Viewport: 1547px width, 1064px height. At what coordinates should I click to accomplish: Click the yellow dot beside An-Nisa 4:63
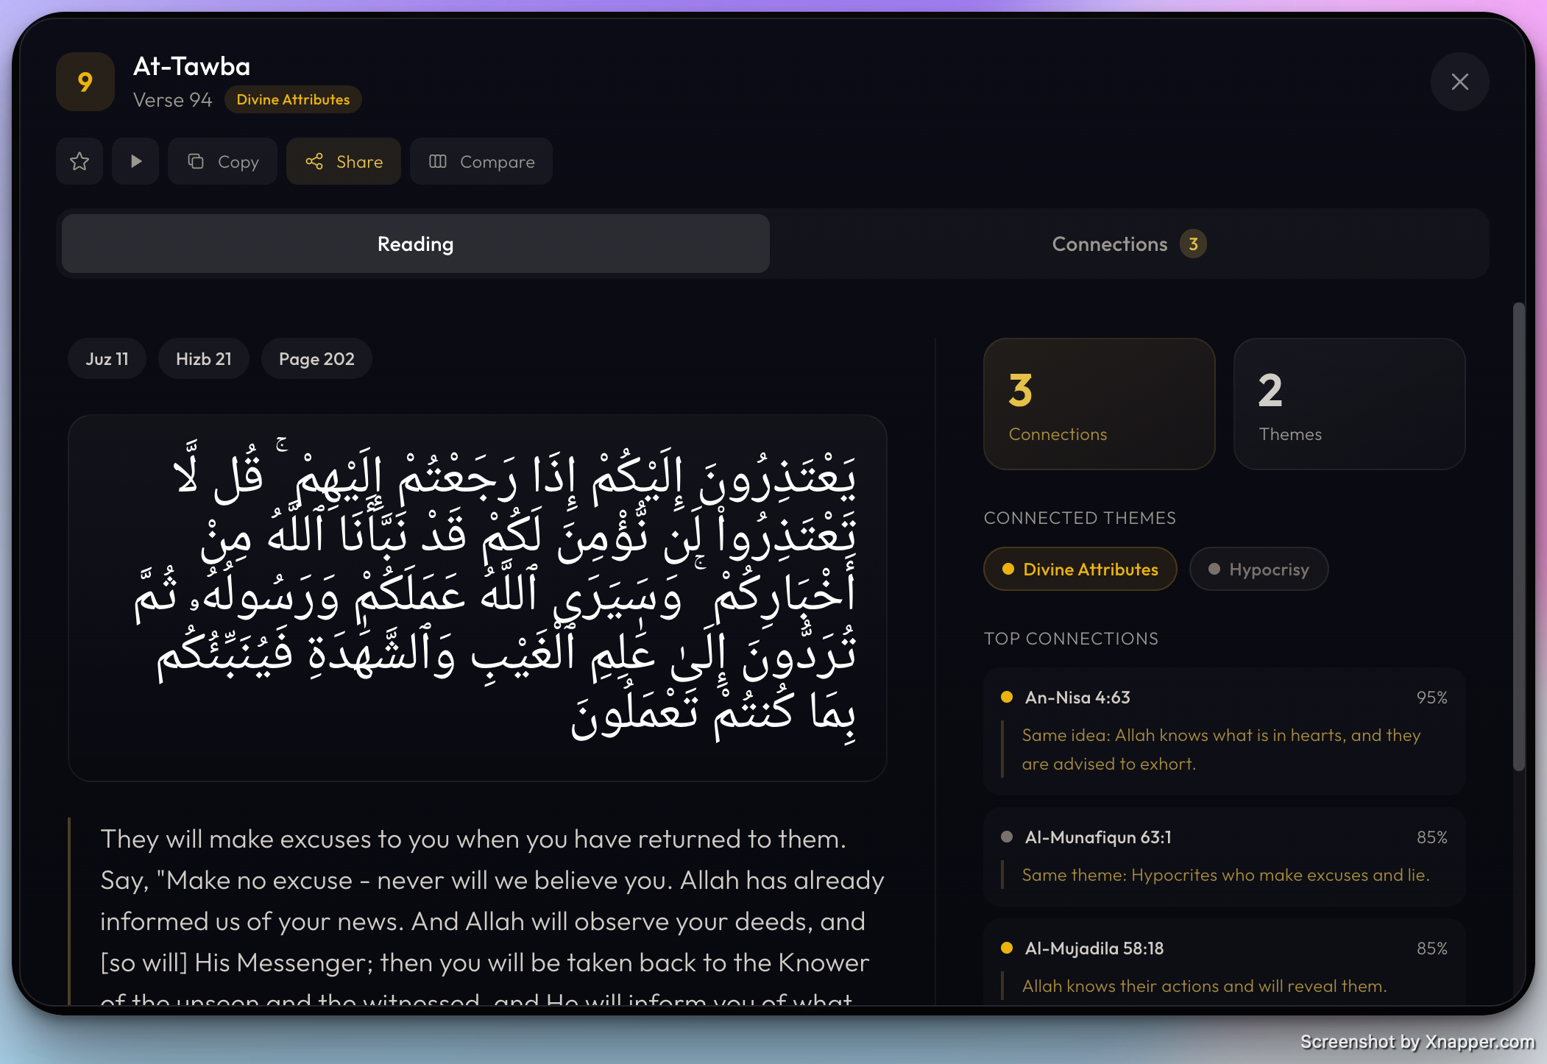point(1005,697)
